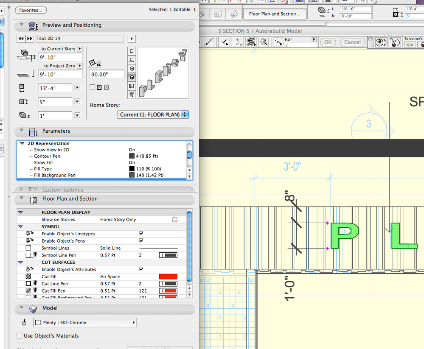The image size is (424, 349).
Task: Uncheck Enable Object's Linetypes checkbox
Action: point(141,234)
